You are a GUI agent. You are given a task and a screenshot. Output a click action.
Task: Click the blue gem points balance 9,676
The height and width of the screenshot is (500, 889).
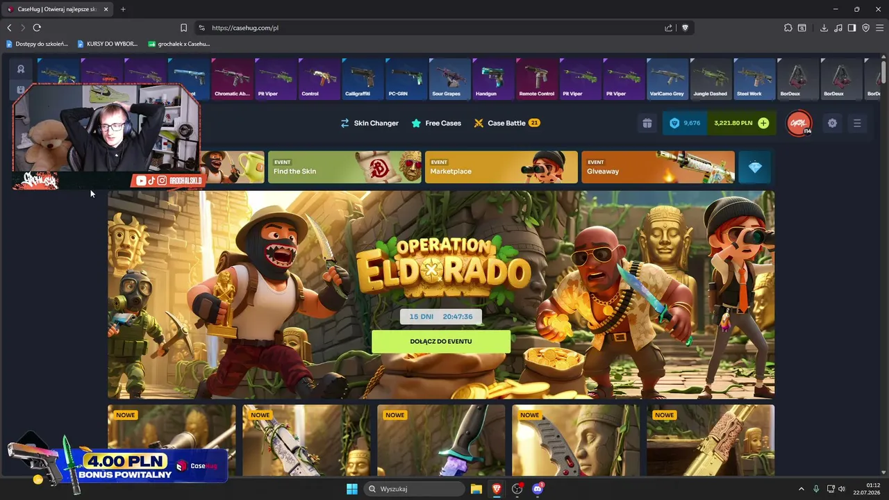(x=685, y=123)
